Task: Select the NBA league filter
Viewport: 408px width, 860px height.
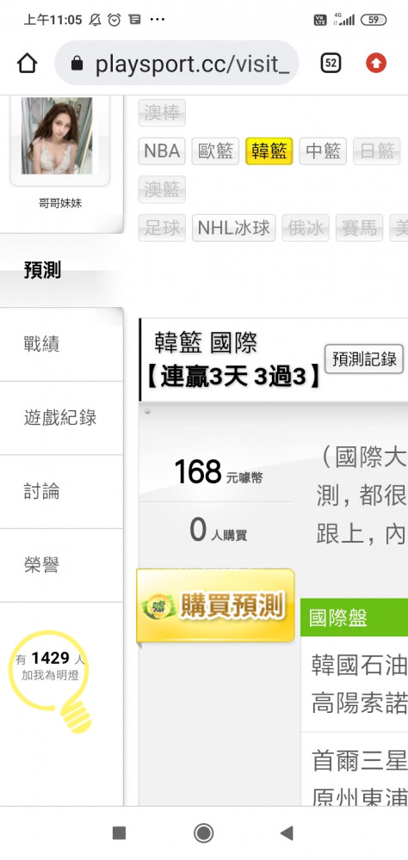Action: [x=162, y=150]
